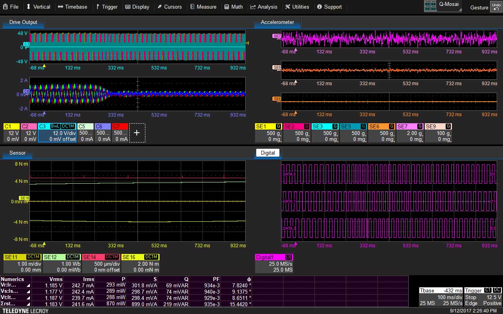The height and width of the screenshot is (314, 503).
Task: Open the Trigger settings descriptor box
Action: tap(483, 297)
